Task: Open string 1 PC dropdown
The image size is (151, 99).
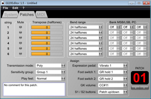Action: tap(141, 27)
